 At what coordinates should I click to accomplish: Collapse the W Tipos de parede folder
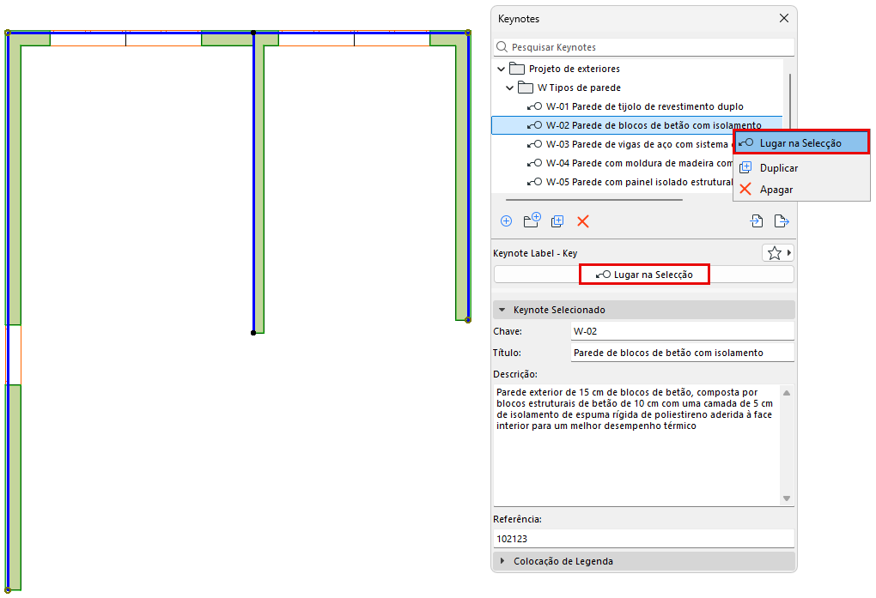509,88
